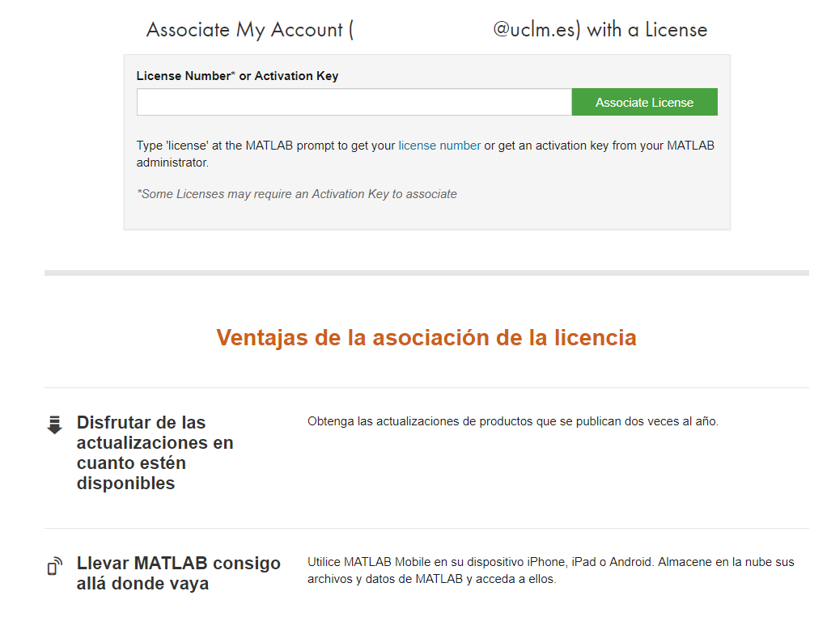Viewport: 831px width, 621px height.
Task: Click the '@uclm.es) with a License' text
Action: pos(600,30)
